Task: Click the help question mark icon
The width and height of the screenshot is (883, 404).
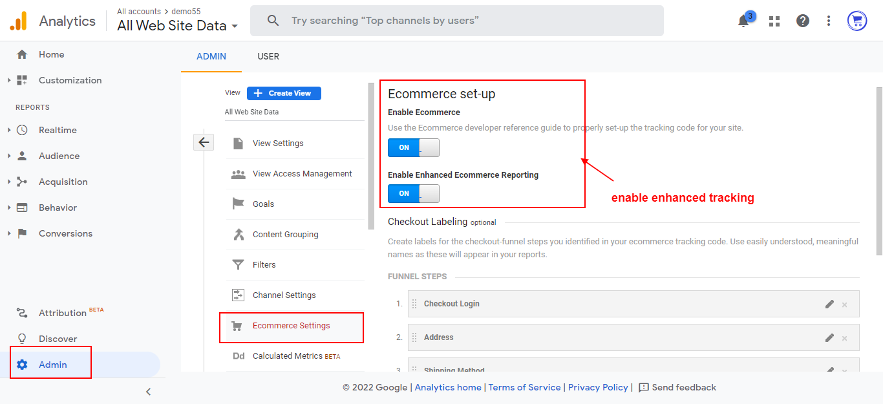Action: (x=802, y=21)
